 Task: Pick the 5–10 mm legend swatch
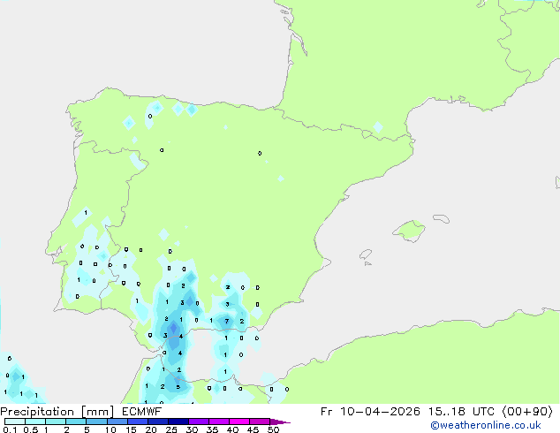click(x=96, y=422)
